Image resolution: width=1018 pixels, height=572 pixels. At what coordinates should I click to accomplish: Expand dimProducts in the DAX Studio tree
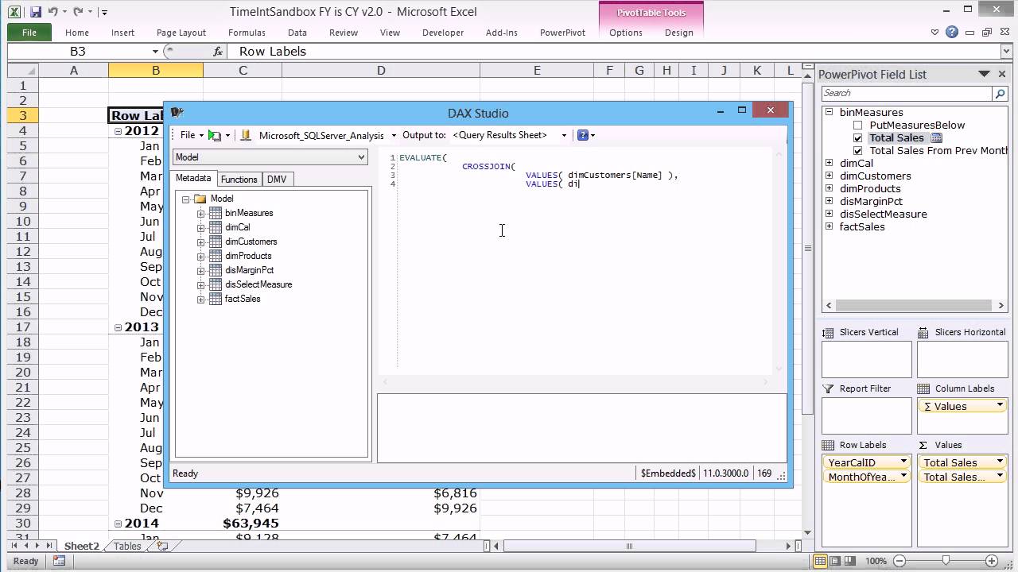click(x=200, y=256)
